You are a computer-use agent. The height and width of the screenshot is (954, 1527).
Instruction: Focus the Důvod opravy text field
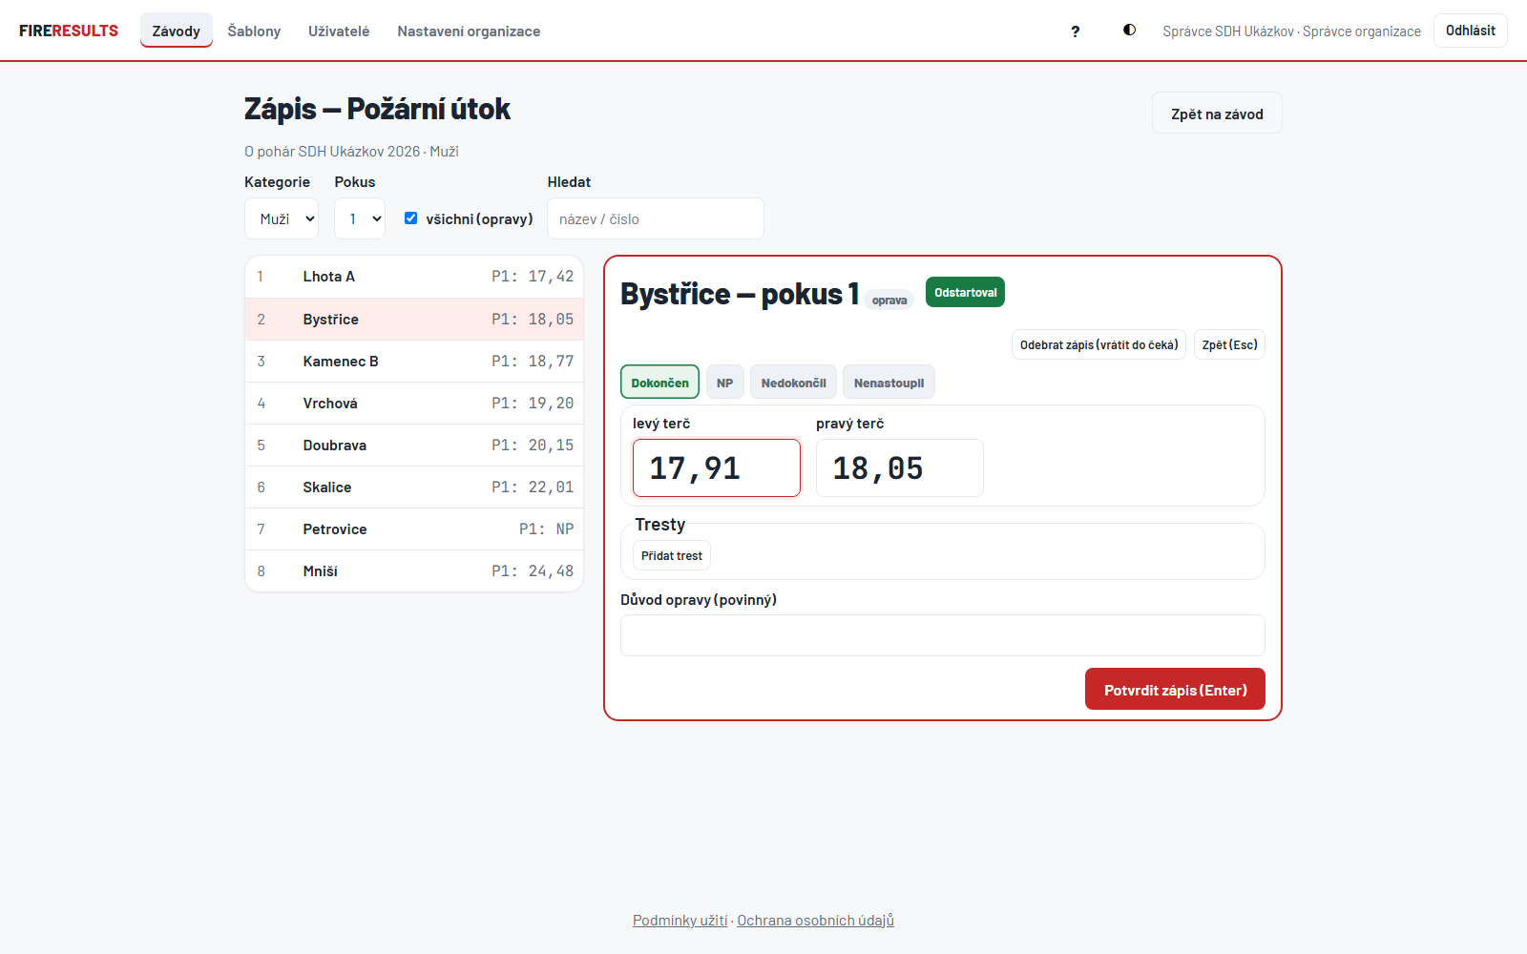tap(943, 635)
